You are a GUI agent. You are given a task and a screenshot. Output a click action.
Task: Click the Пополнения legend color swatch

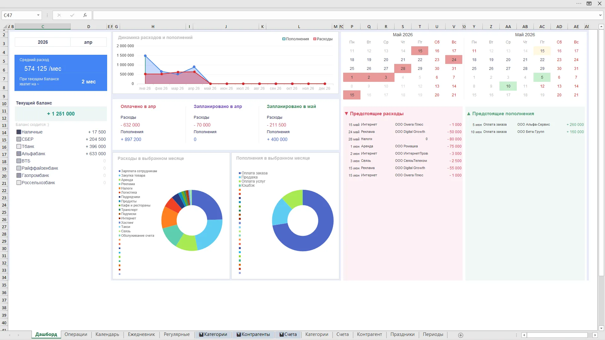point(284,39)
